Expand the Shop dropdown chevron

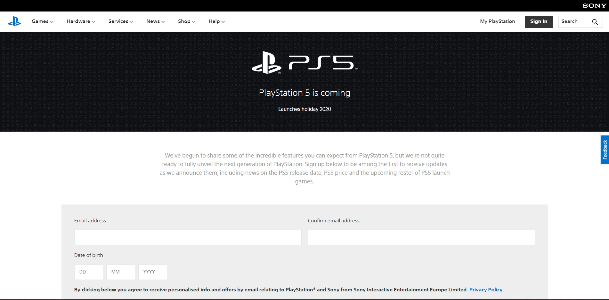click(x=194, y=22)
